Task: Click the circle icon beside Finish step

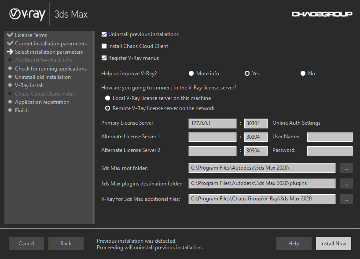Action: coord(11,110)
